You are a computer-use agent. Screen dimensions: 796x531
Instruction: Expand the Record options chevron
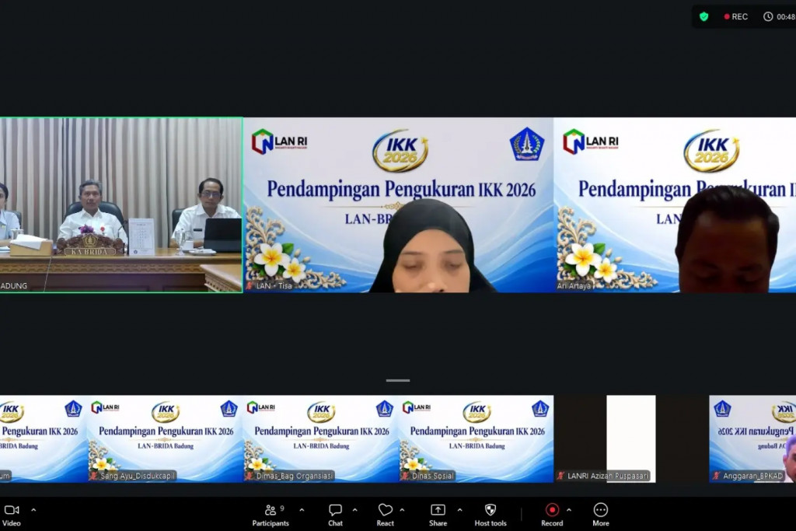(x=568, y=510)
